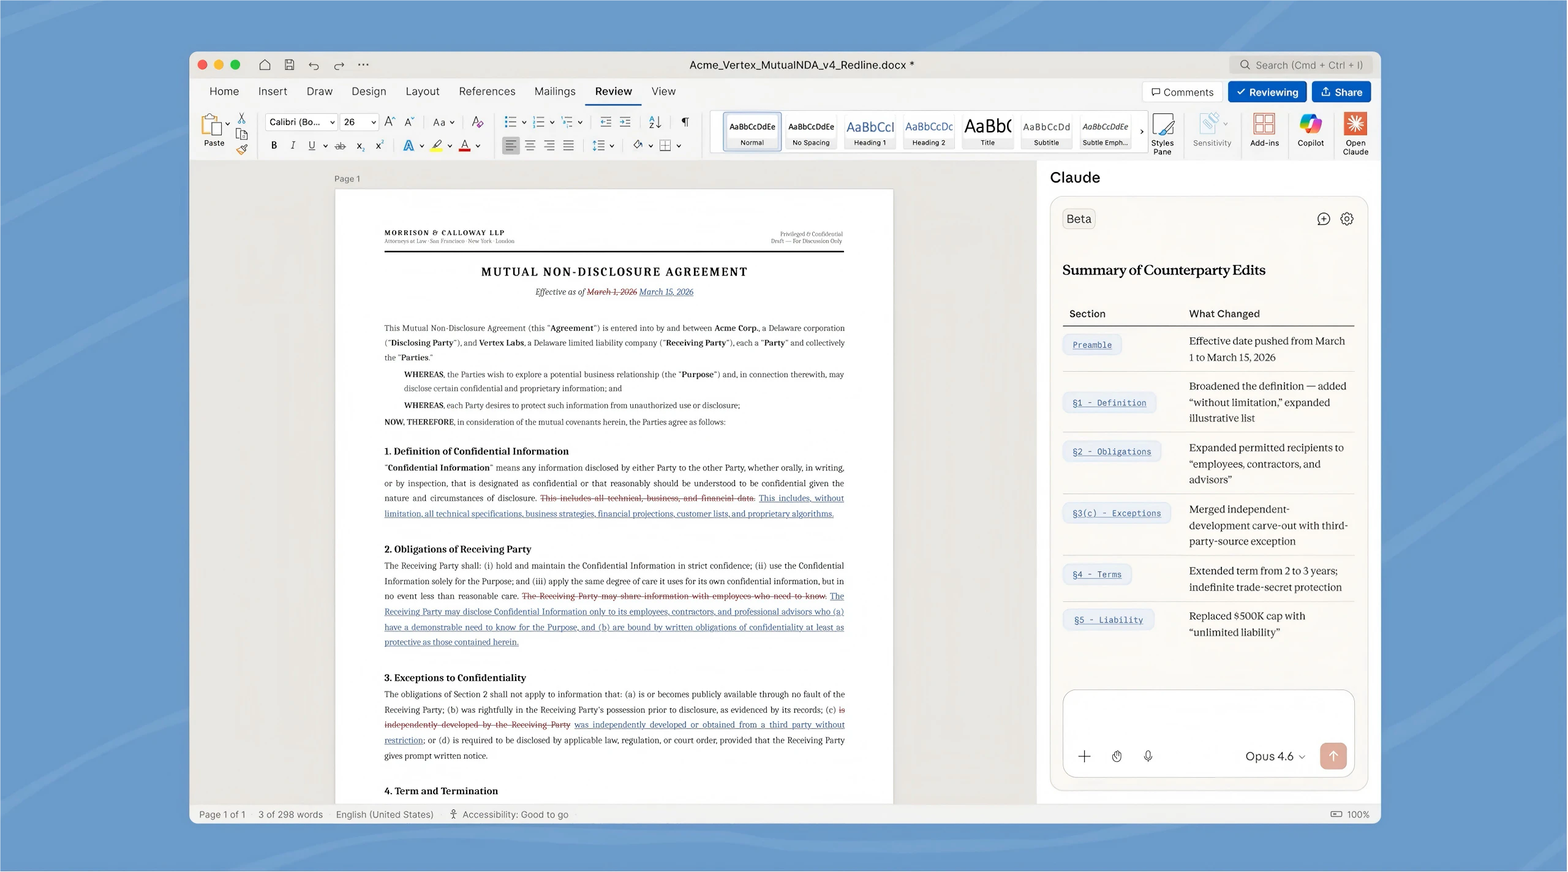This screenshot has height=872, width=1568.
Task: Click the descending sort icon
Action: click(654, 122)
